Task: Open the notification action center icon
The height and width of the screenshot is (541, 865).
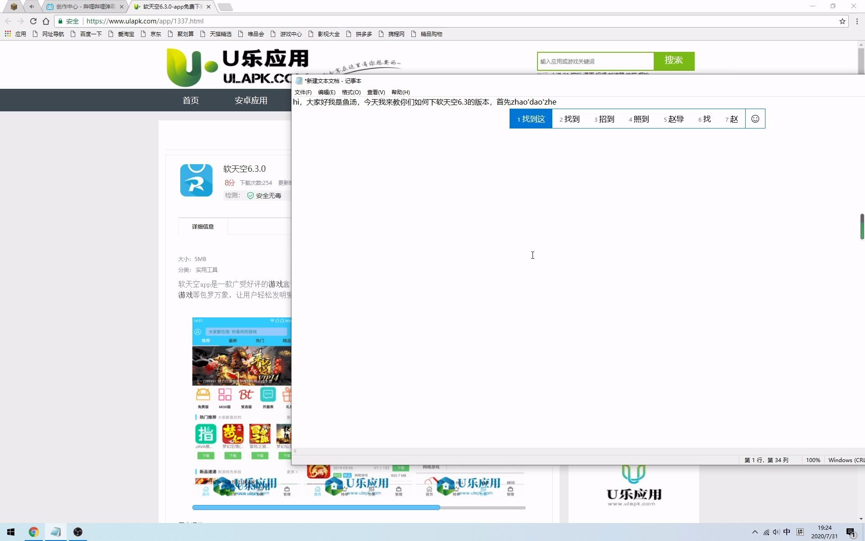Action: [851, 532]
